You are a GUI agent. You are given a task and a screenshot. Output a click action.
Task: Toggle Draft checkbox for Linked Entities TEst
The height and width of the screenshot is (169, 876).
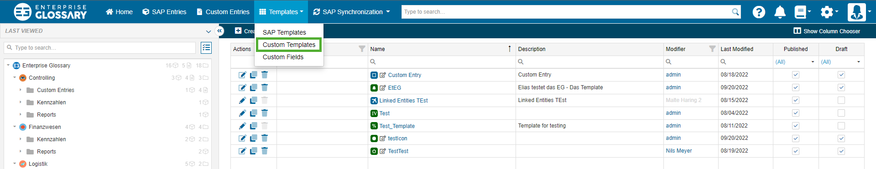[x=841, y=100]
